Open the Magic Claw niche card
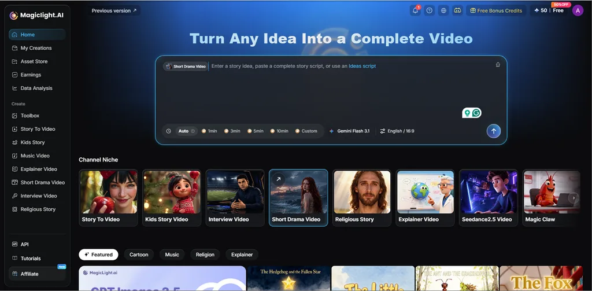 click(552, 198)
